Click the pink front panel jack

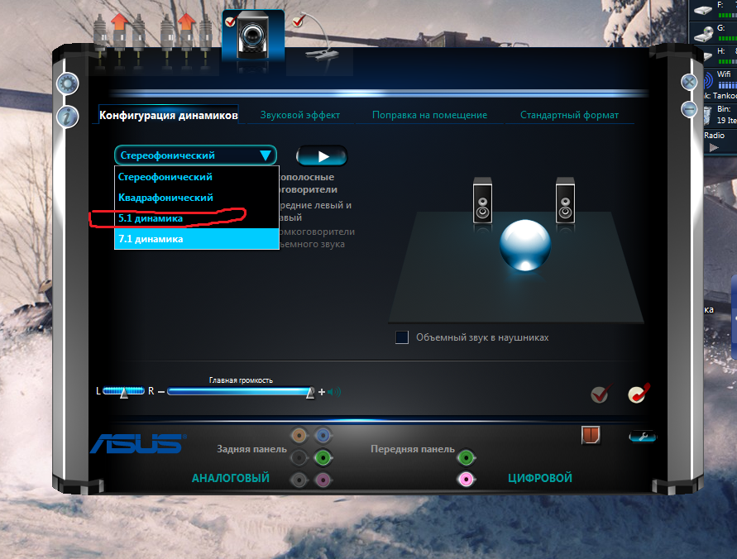tap(467, 479)
